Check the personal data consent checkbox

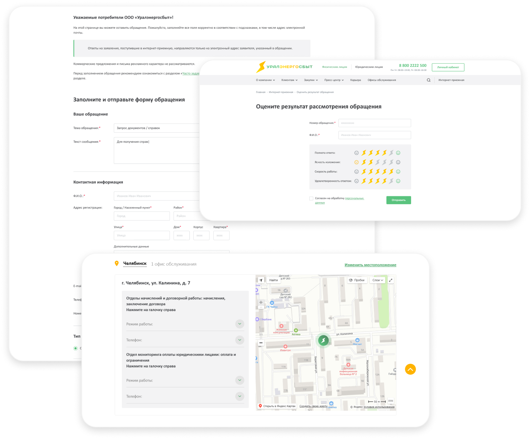[x=311, y=198]
